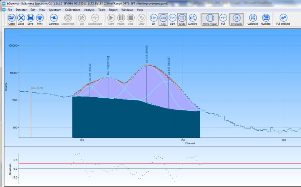
Task: Open the Nuclides library icon
Action: [x=266, y=19]
